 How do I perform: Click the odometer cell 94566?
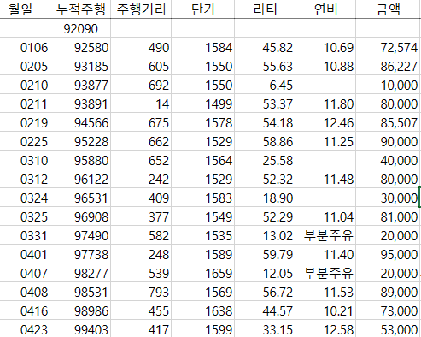80,122
